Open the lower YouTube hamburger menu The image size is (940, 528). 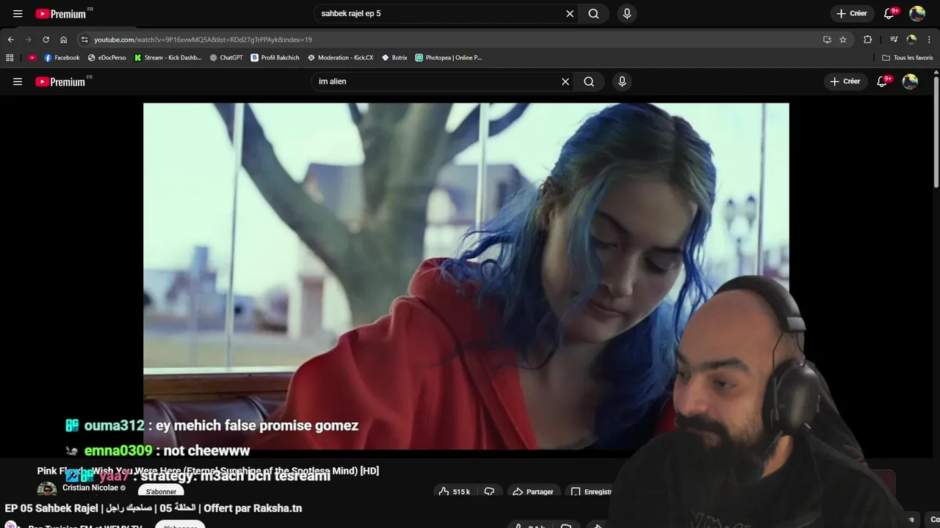coord(18,81)
